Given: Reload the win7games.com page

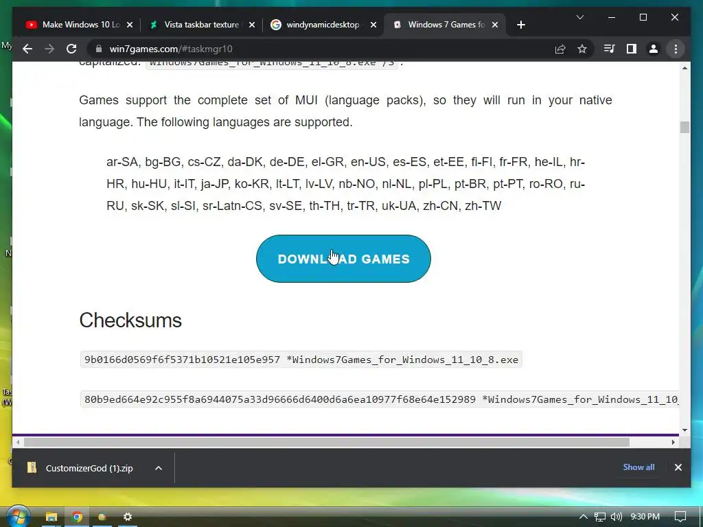Looking at the screenshot, I should point(71,49).
